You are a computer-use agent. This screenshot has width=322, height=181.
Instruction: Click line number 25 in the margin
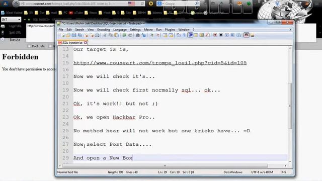pos(65,131)
